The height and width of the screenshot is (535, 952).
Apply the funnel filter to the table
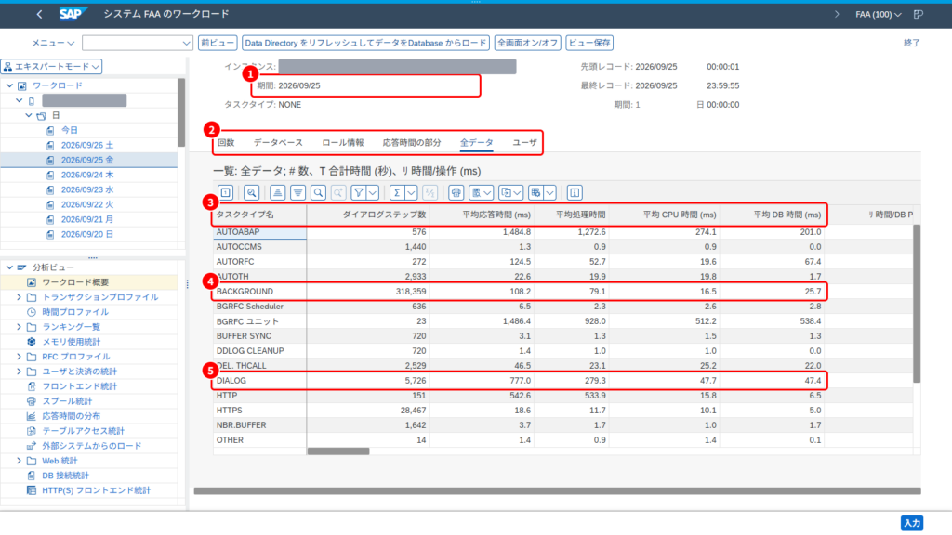tap(359, 193)
